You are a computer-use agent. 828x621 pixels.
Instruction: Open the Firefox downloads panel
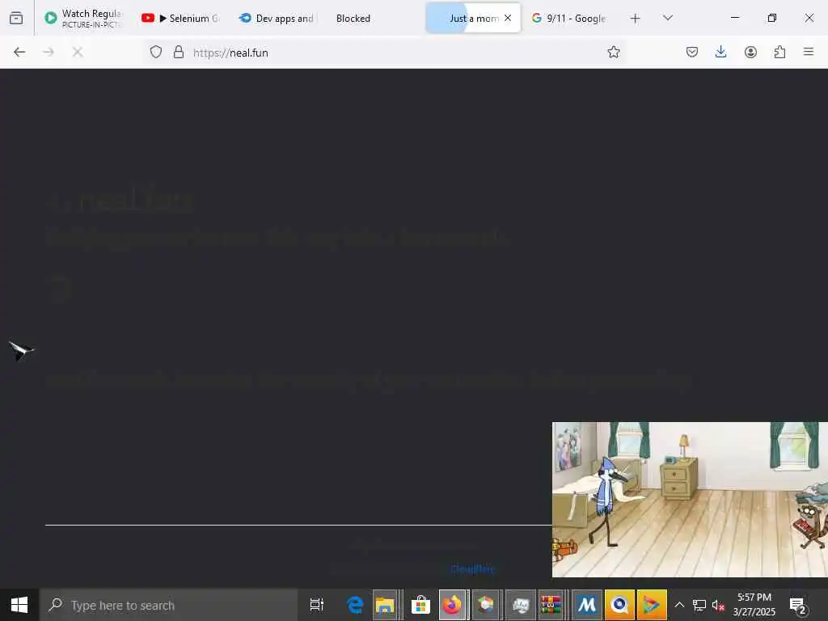click(720, 52)
